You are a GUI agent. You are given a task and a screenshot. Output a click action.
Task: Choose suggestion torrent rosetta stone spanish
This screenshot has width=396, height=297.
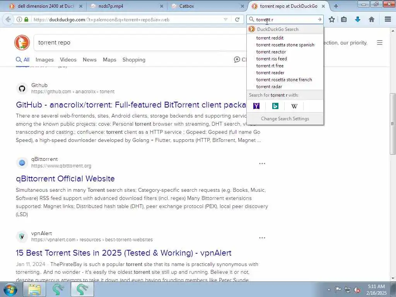click(285, 45)
